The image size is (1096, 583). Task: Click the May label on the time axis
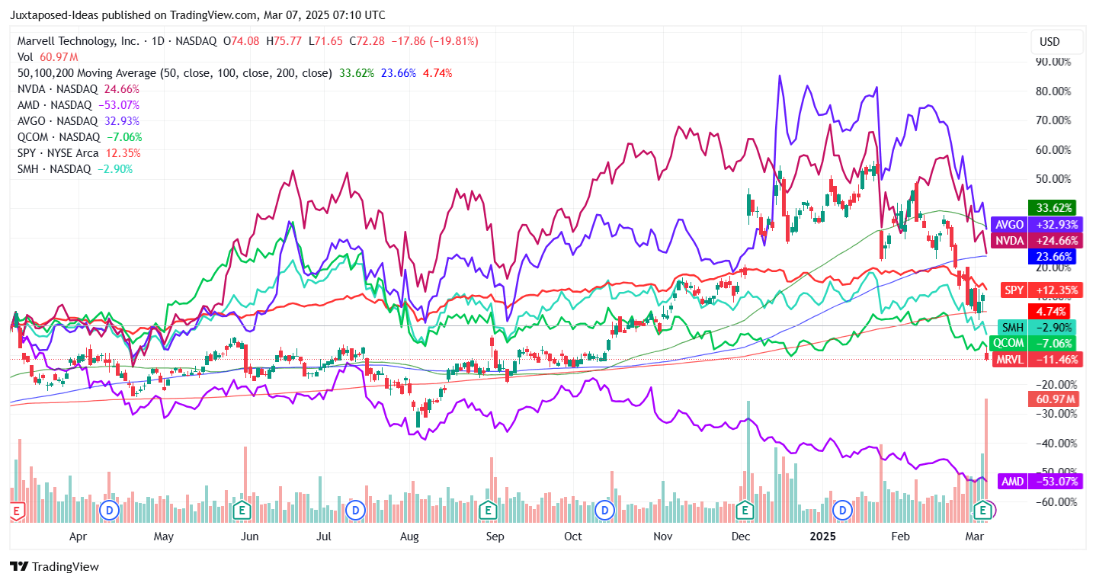click(x=164, y=537)
